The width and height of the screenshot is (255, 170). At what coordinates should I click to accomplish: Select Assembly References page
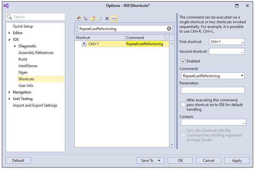[36, 53]
